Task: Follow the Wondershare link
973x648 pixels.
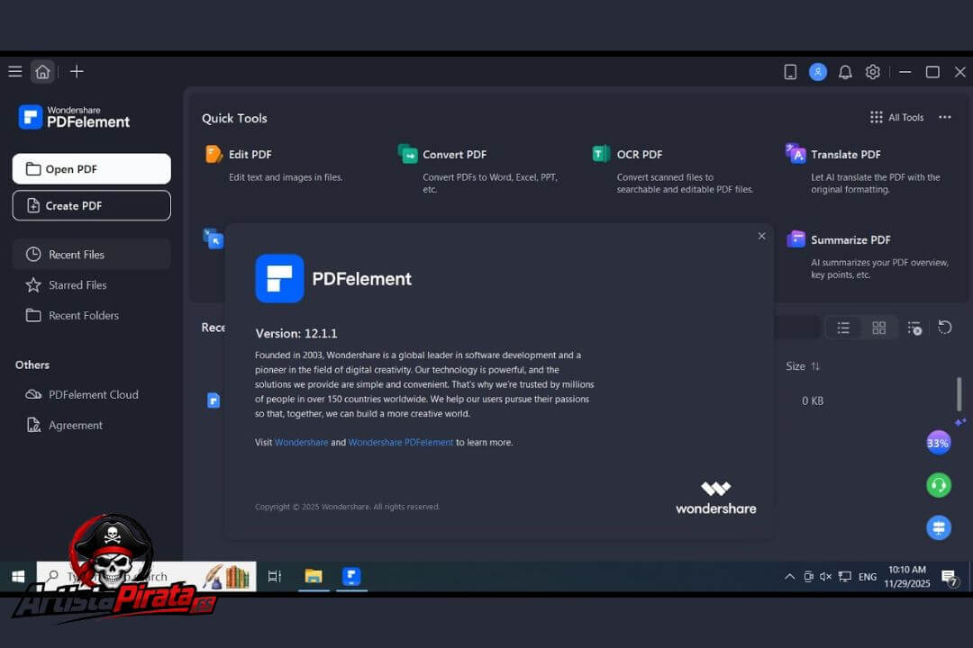Action: pyautogui.click(x=301, y=442)
